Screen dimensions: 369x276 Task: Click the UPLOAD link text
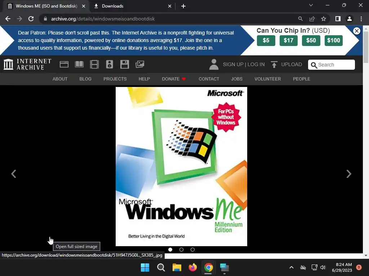[292, 64]
